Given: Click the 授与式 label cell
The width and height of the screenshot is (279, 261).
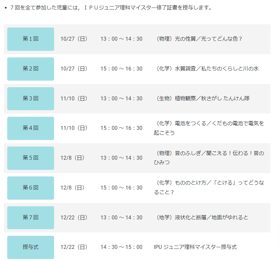Looking at the screenshot, I should click(30, 247).
